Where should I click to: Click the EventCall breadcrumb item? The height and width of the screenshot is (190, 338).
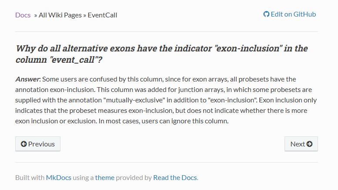[102, 15]
